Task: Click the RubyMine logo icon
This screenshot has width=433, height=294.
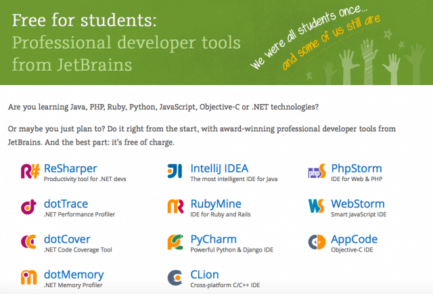Action: (x=176, y=207)
